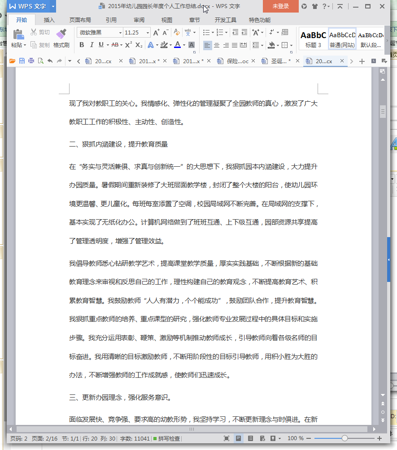Toggle bold formatting
This screenshot has width=397, height=450.
pos(82,45)
